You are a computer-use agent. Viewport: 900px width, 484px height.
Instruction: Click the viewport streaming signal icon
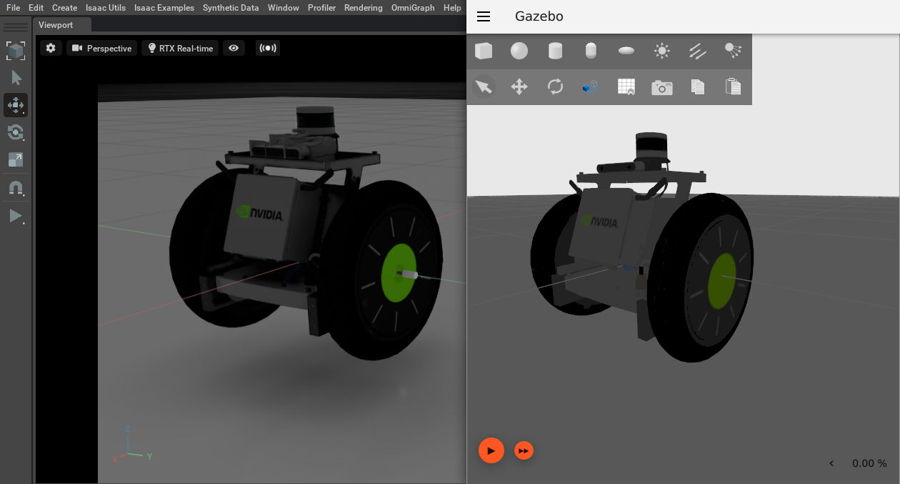[267, 48]
